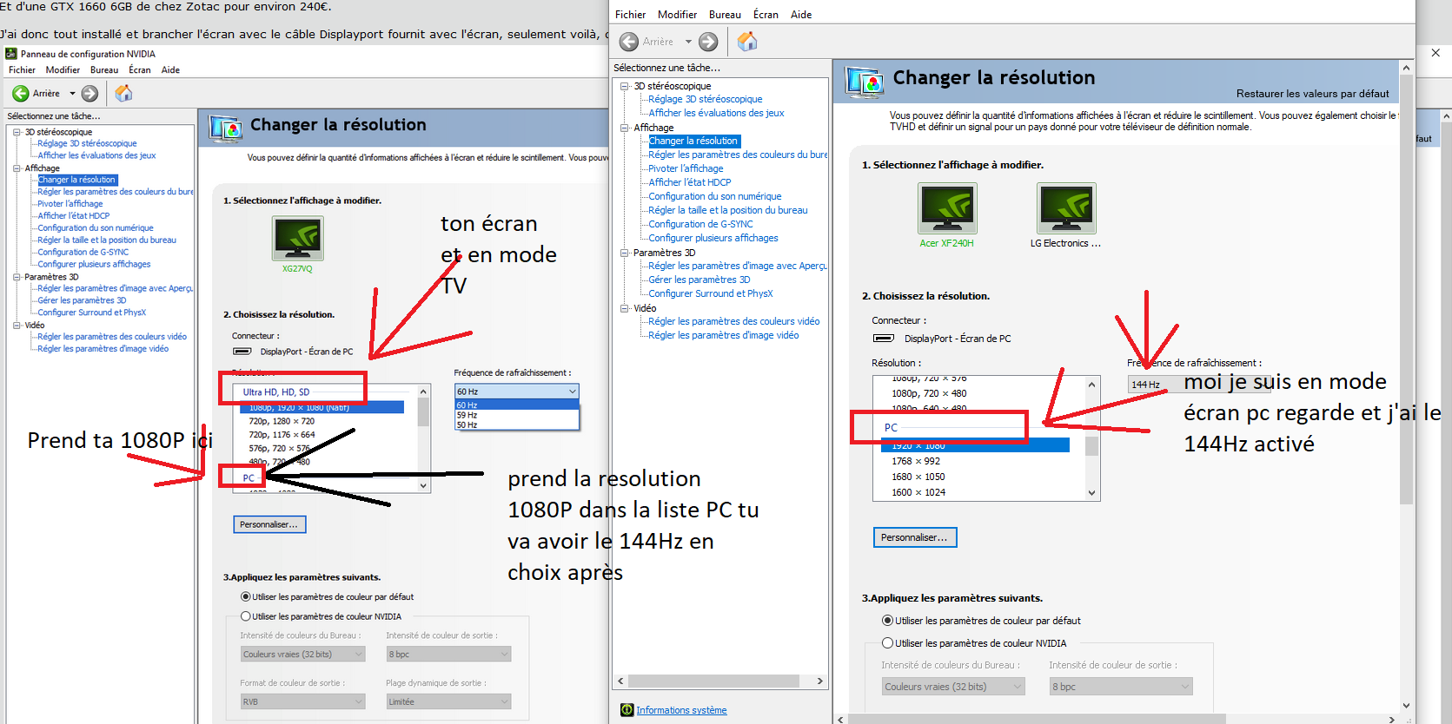Image resolution: width=1452 pixels, height=724 pixels.
Task: Open the RVB output color format dropdown
Action: coord(302,701)
